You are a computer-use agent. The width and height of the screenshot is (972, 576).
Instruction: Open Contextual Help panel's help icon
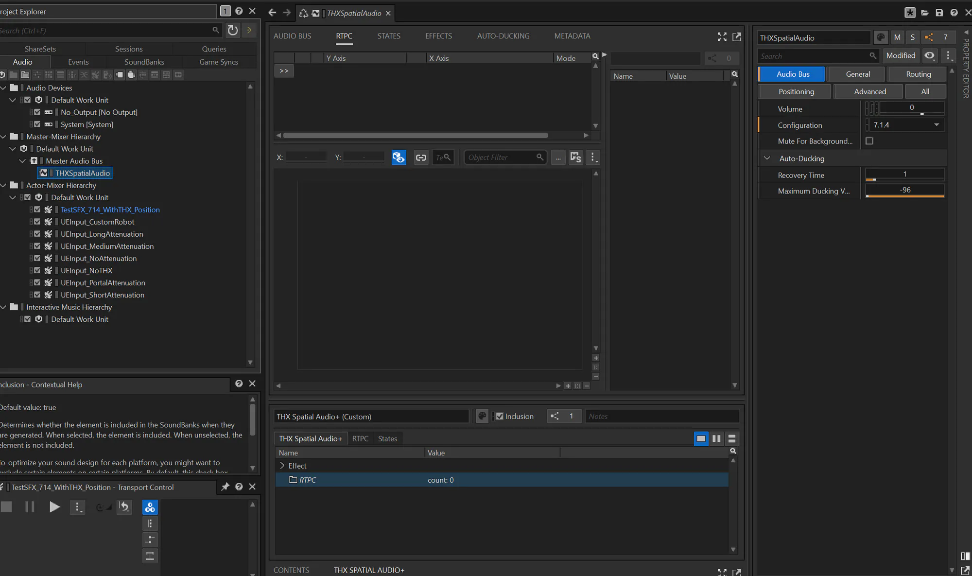(239, 384)
